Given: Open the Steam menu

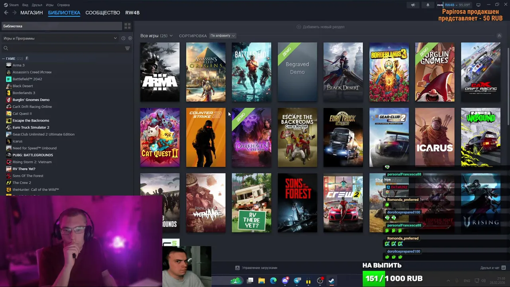Looking at the screenshot, I should click(11, 5).
